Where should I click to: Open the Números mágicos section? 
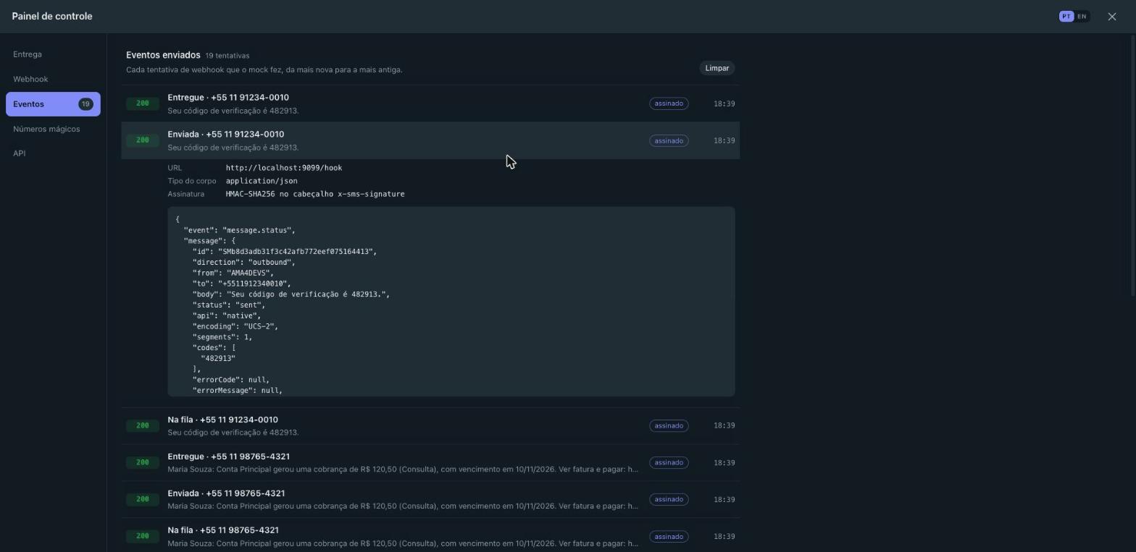53,129
